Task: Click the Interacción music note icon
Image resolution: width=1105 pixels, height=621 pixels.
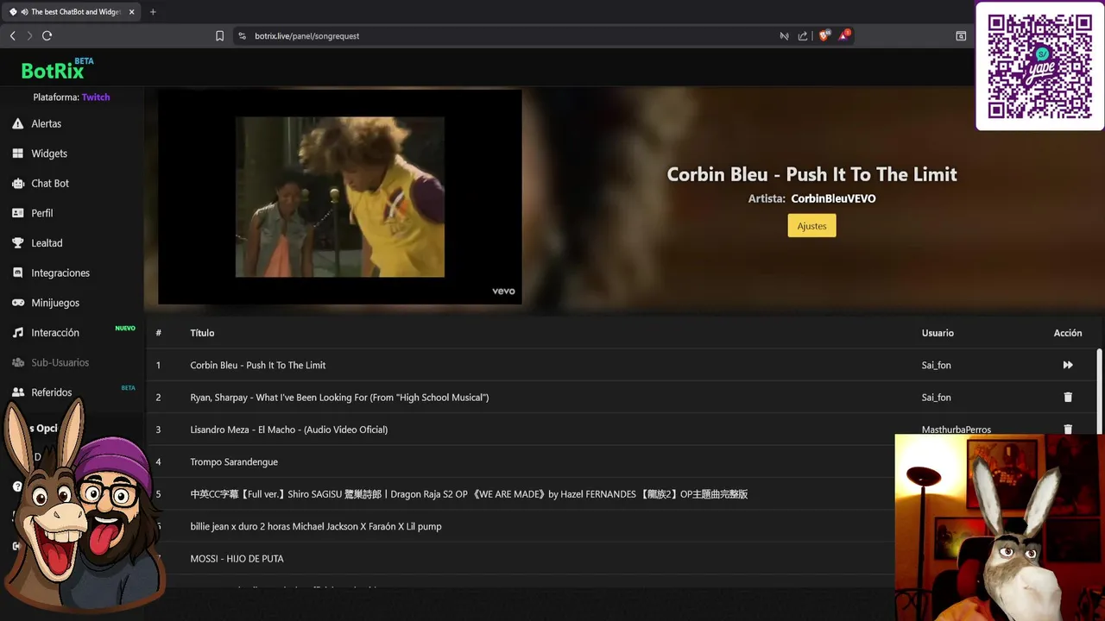Action: tap(17, 333)
